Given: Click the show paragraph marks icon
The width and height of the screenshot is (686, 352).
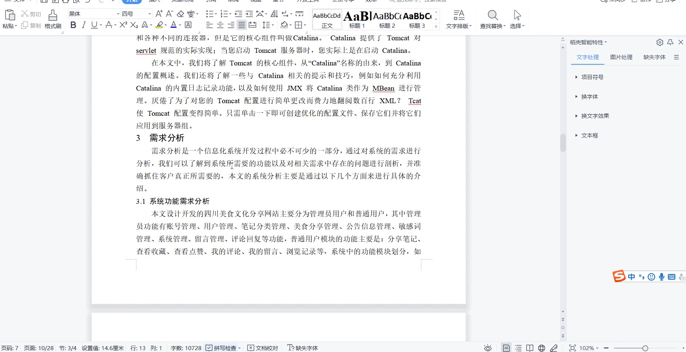Looking at the screenshot, I should [x=285, y=14].
